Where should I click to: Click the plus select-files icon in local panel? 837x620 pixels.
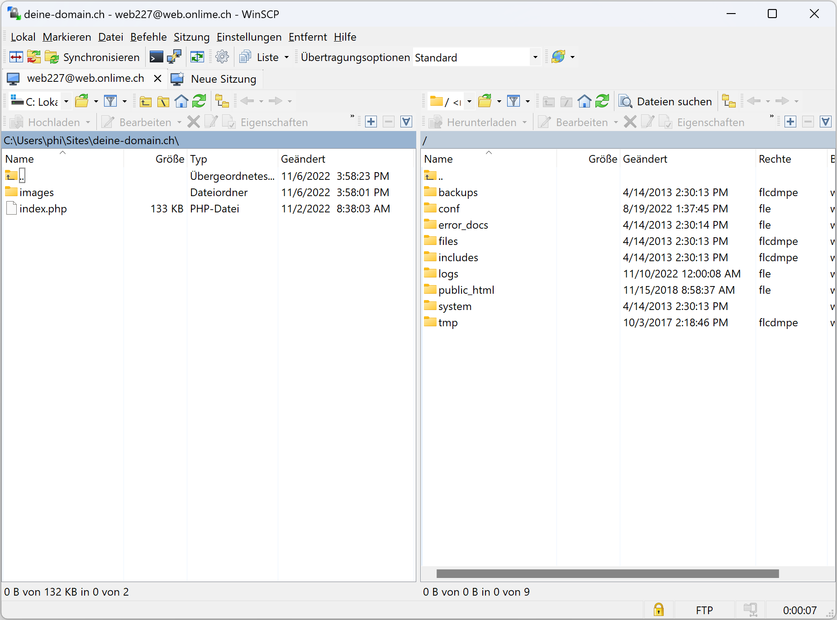[x=371, y=122]
